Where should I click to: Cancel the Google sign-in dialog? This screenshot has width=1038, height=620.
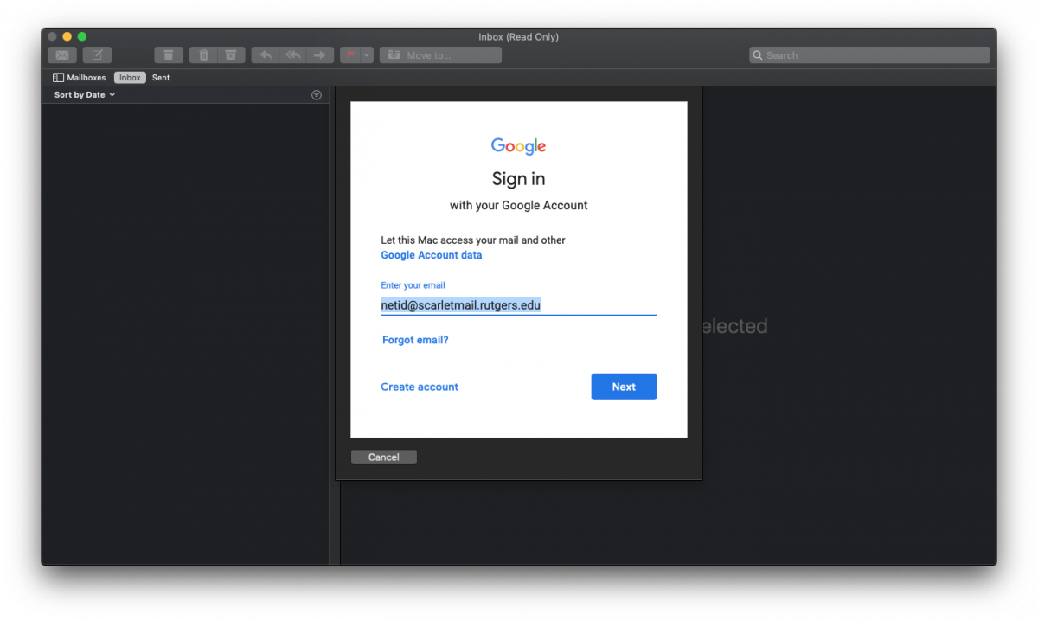383,457
